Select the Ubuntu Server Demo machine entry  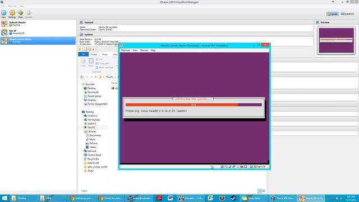pos(38,40)
